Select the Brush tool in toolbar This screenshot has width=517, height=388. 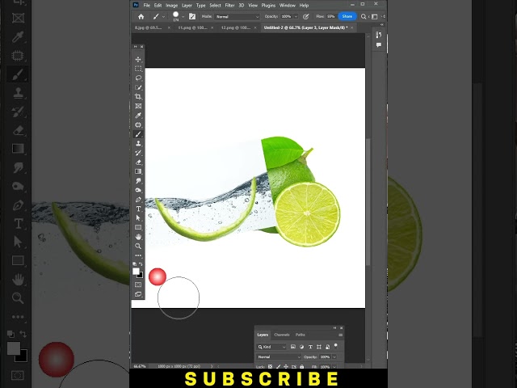[x=138, y=134]
